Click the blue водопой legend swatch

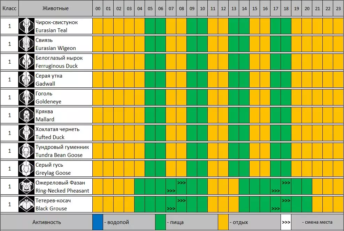click(98, 222)
